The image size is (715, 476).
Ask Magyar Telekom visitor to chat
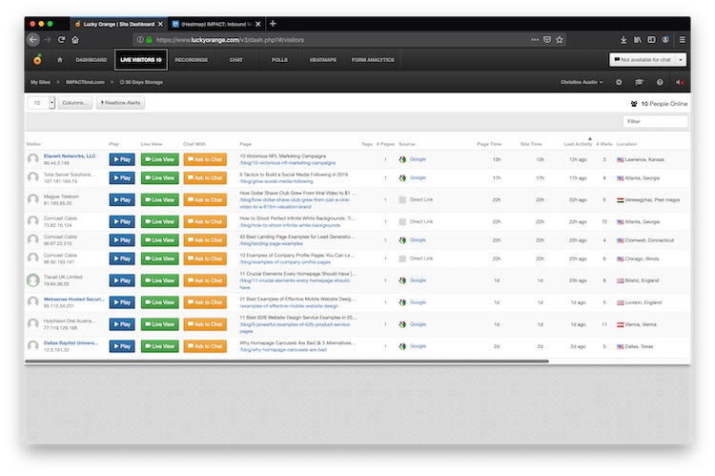click(205, 200)
